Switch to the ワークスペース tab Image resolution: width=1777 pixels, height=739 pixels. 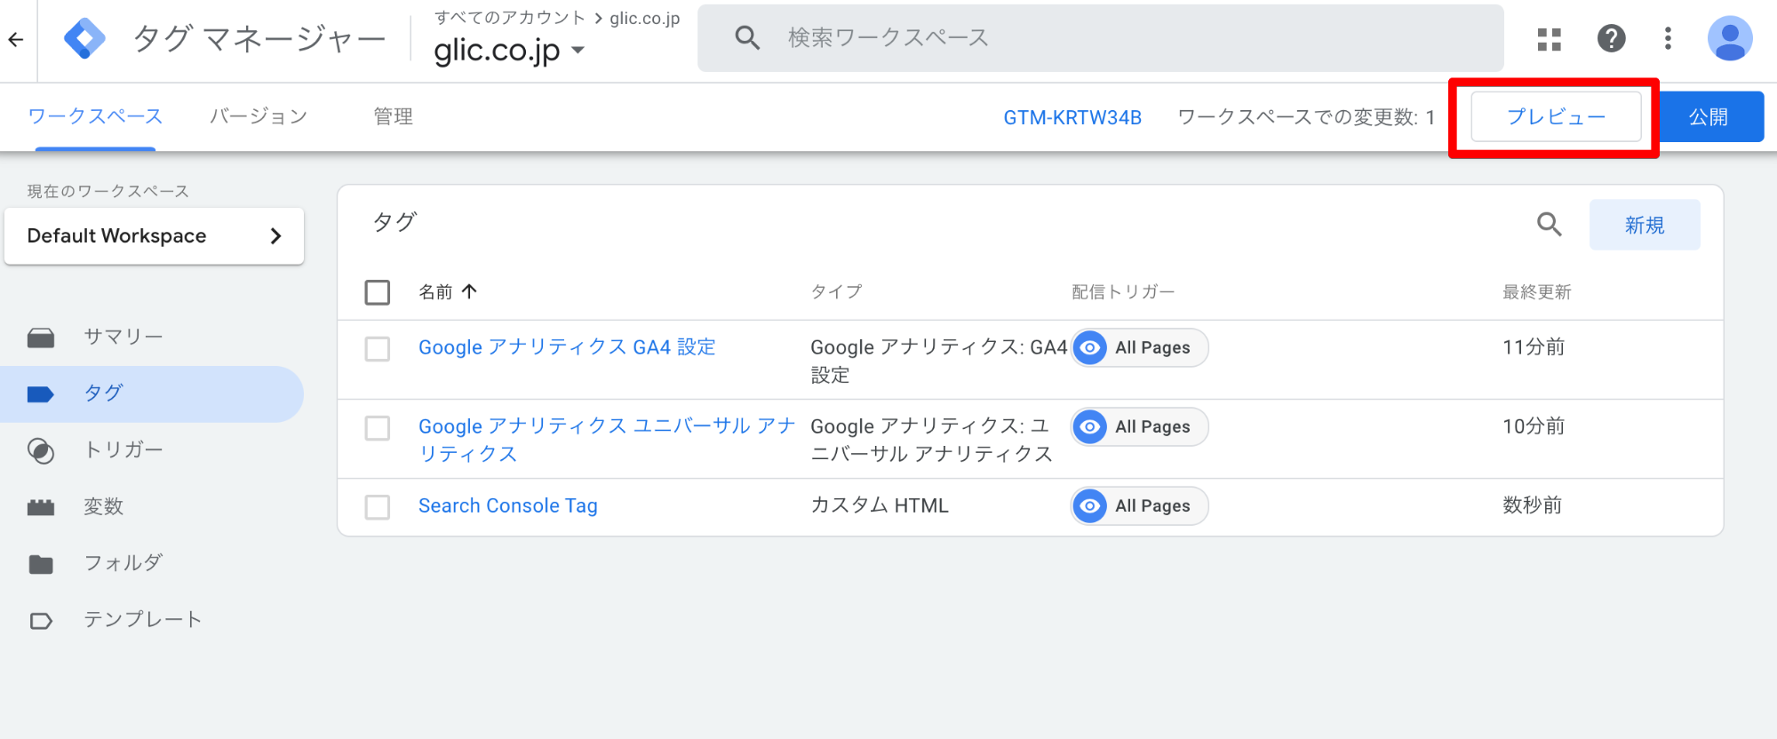[95, 116]
